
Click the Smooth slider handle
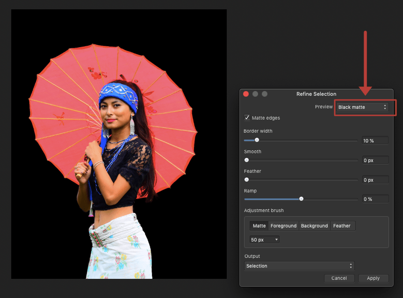247,160
